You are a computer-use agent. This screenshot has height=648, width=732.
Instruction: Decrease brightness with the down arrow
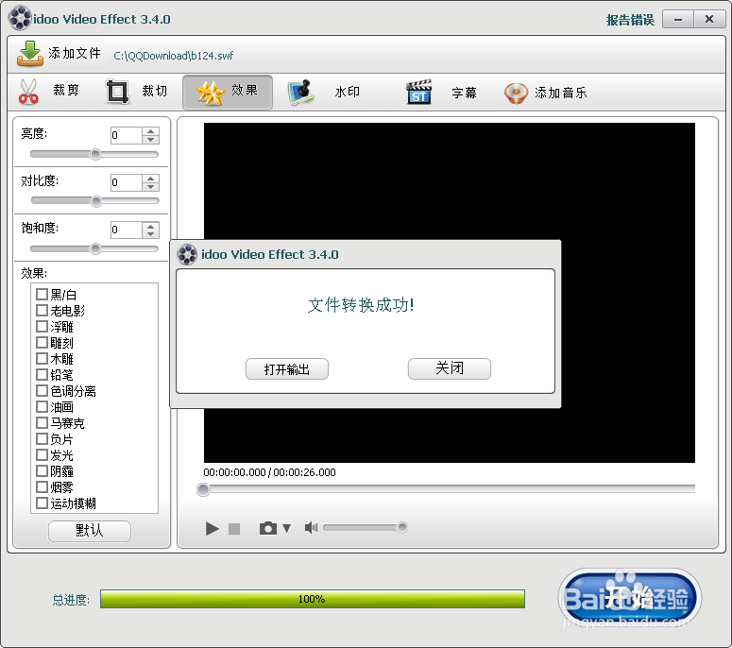click(x=150, y=140)
